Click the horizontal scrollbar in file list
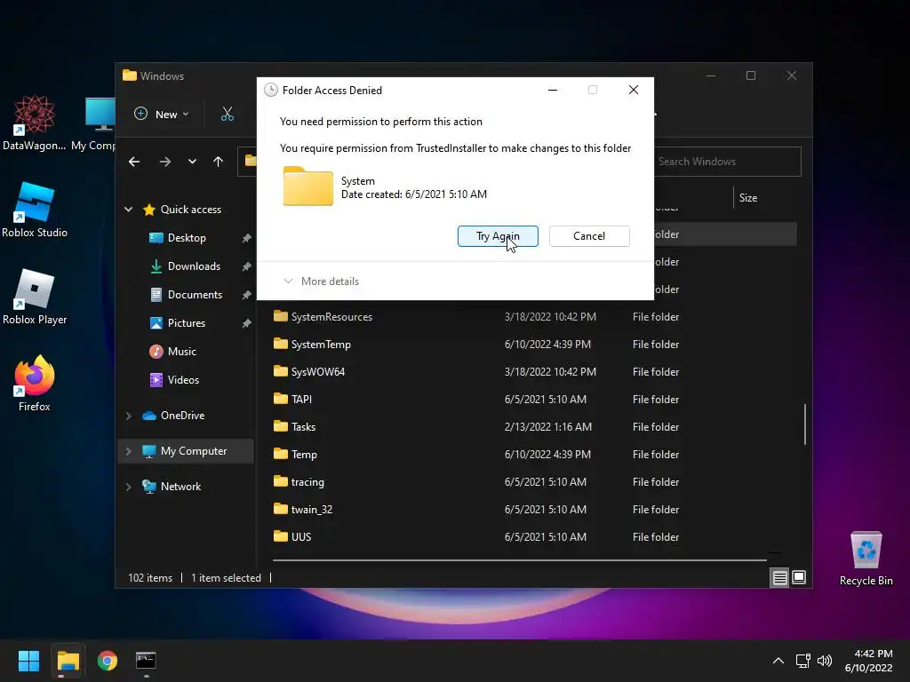Screen dimensions: 910x682 click(519, 560)
